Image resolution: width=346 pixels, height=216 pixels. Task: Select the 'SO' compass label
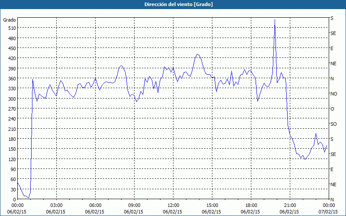333,124
